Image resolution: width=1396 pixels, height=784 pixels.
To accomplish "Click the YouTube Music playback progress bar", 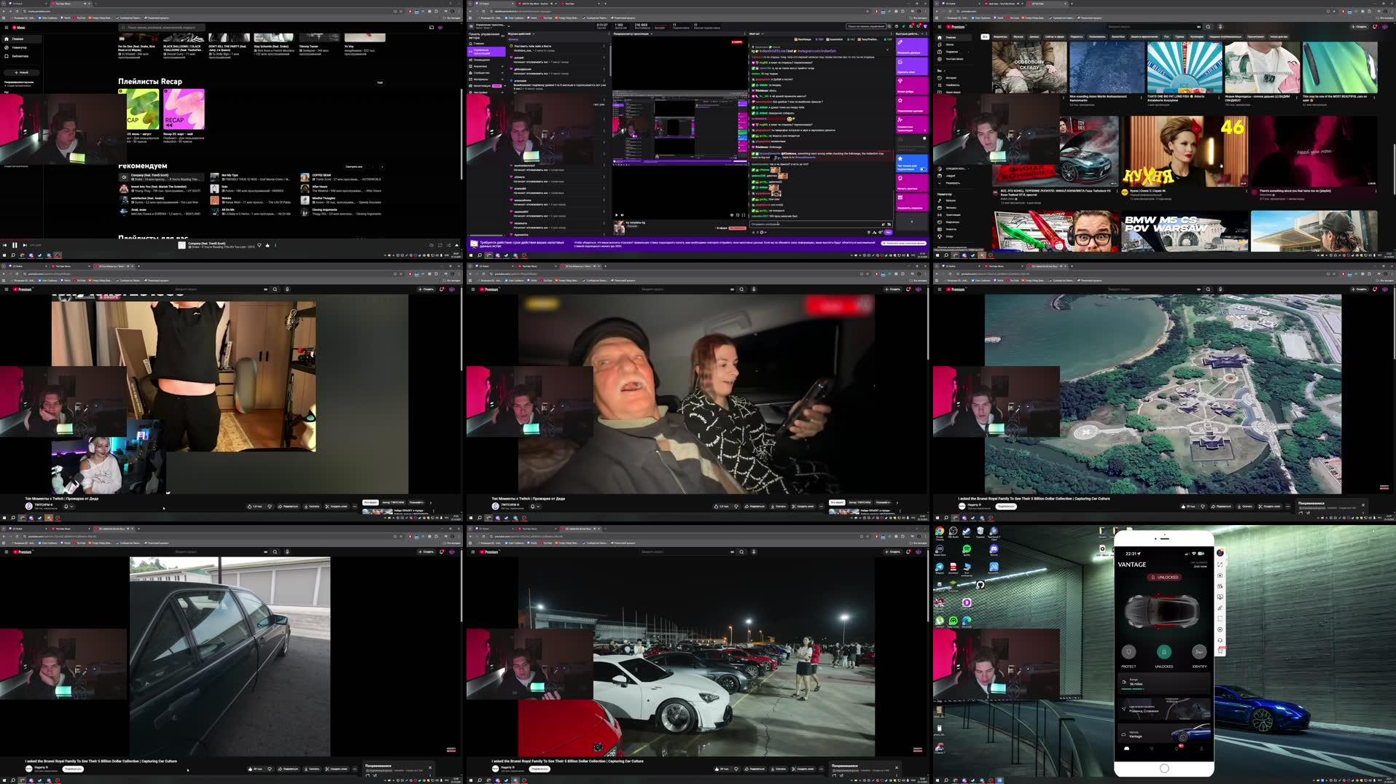I will pos(219,239).
